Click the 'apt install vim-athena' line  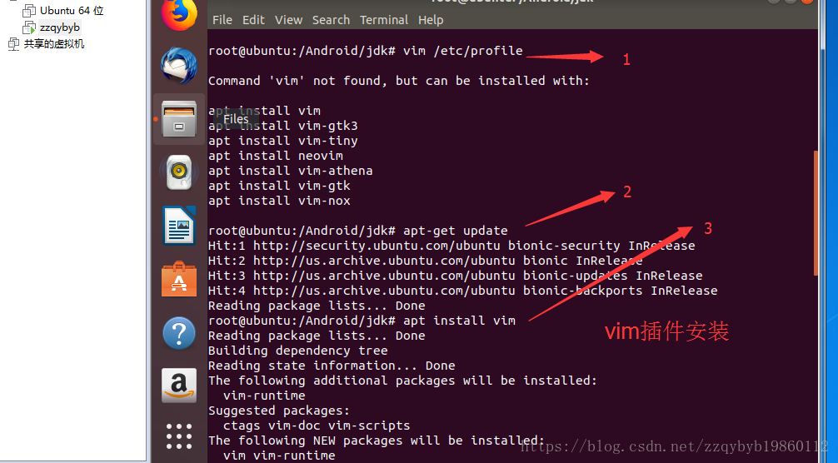pos(291,171)
